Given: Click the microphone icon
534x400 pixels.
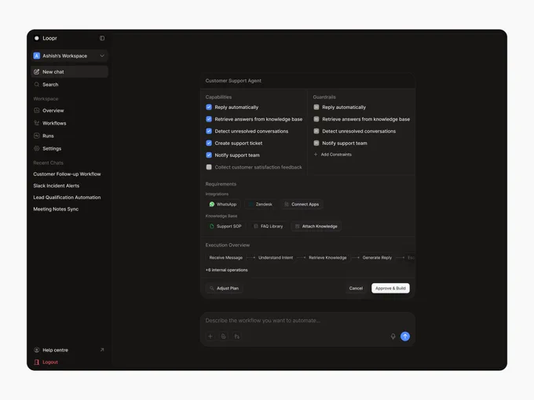Looking at the screenshot, I should (x=393, y=336).
